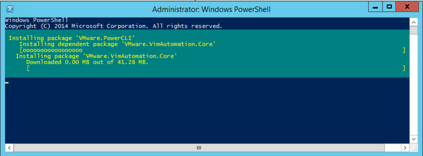Click the 'Installing dependent package' status line
This screenshot has width=423, height=156.
pyautogui.click(x=117, y=44)
